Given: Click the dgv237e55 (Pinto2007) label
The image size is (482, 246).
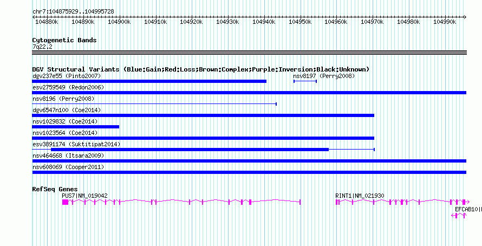Looking at the screenshot, I should click(67, 76).
